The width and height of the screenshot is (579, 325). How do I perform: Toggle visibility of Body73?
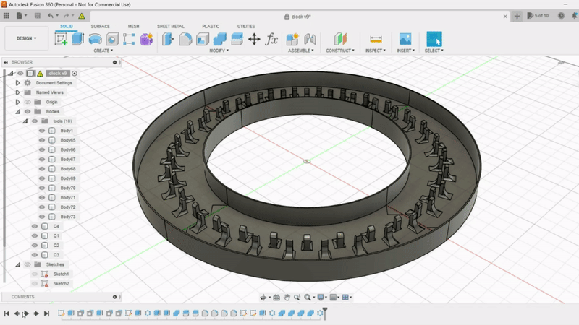[x=42, y=217]
